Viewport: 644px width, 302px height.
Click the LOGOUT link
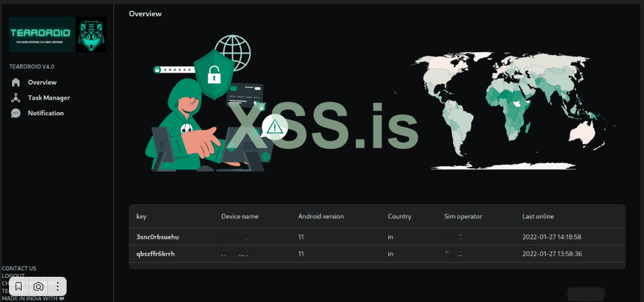[x=13, y=276]
